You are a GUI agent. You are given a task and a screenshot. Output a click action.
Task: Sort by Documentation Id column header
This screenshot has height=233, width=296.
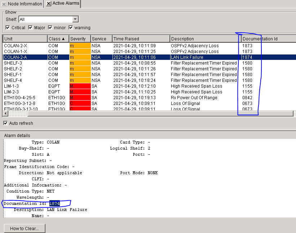click(x=269, y=39)
